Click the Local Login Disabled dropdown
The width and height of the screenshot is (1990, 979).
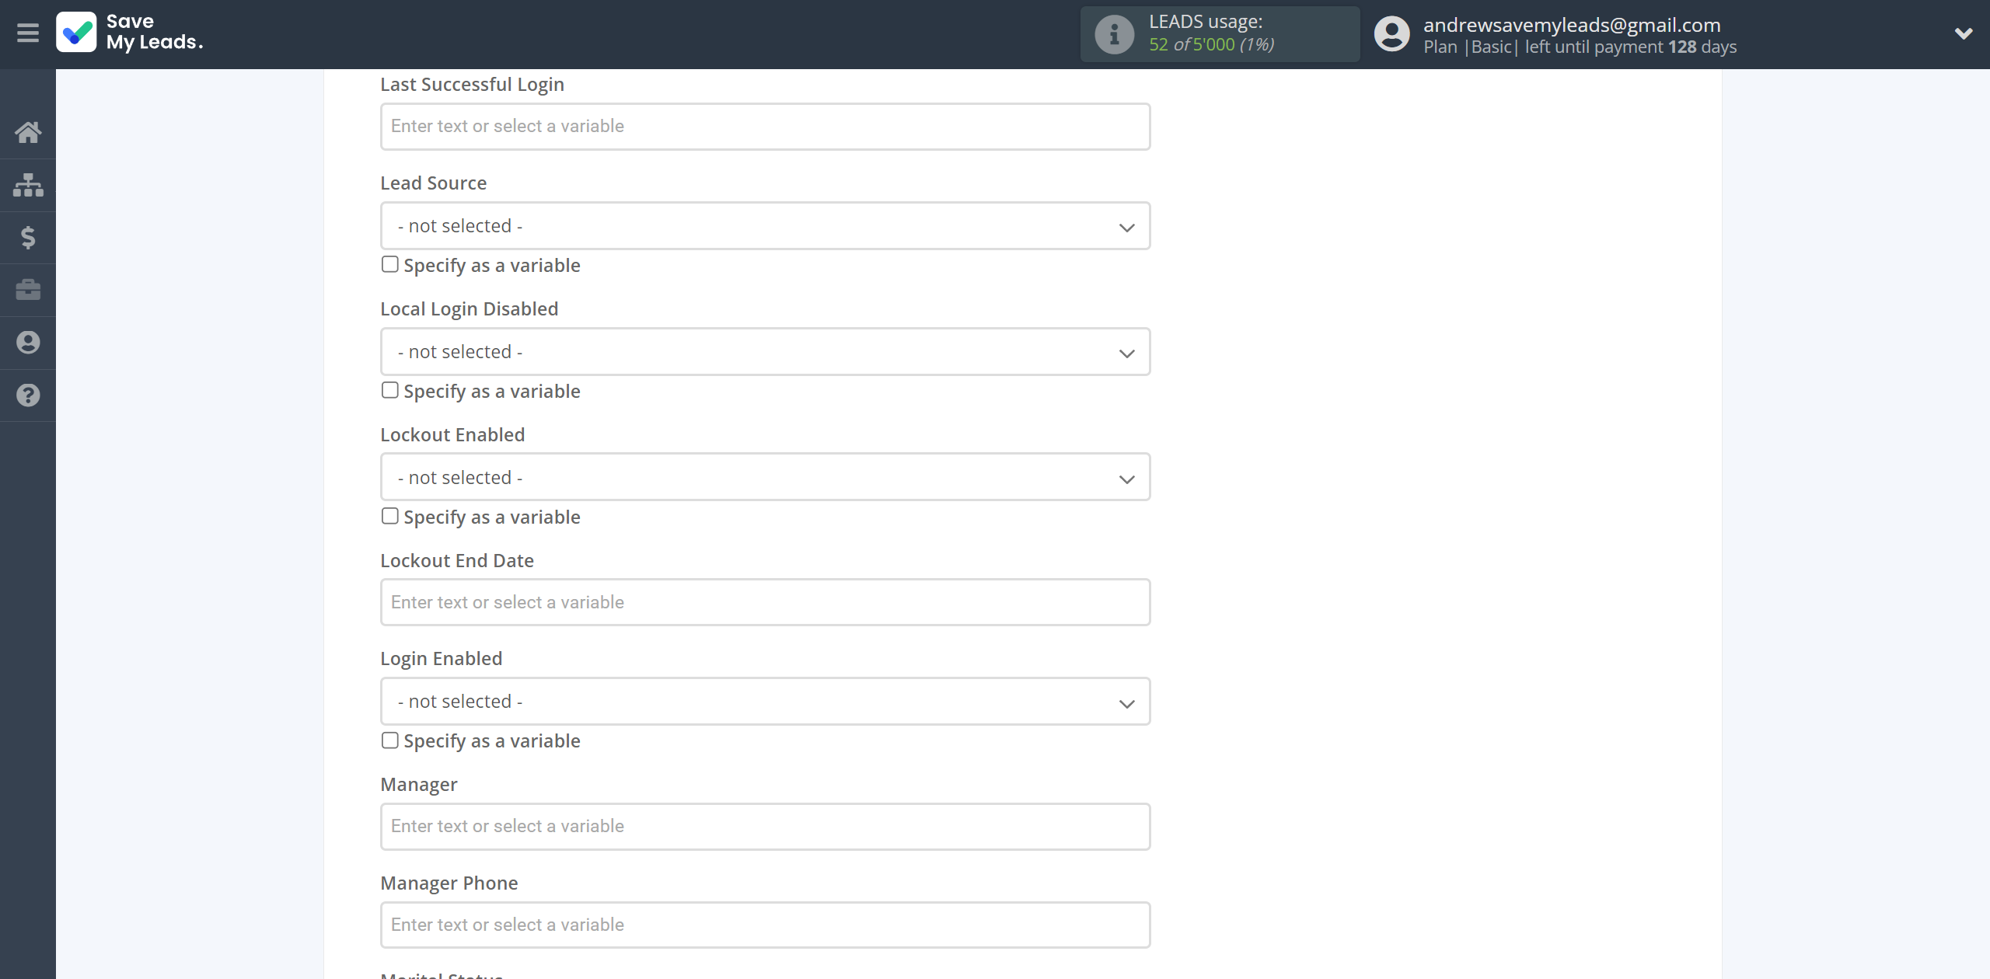click(764, 351)
